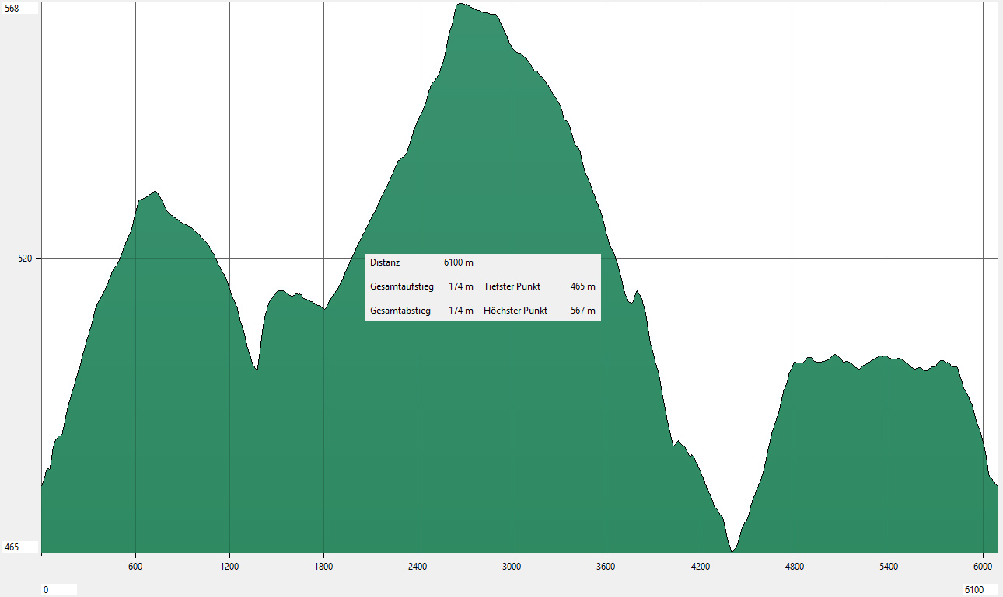Click the Gesamtabstieg label in info box
Image resolution: width=1003 pixels, height=597 pixels.
click(x=400, y=311)
